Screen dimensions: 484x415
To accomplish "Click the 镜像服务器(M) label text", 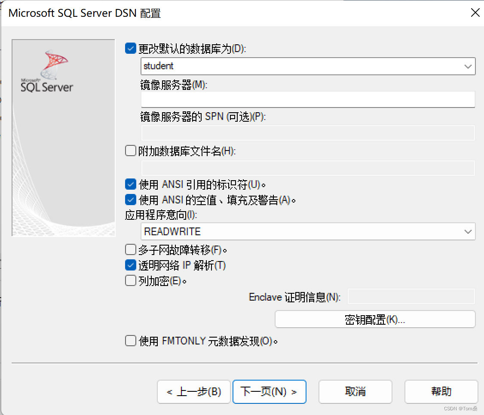I will coord(174,85).
